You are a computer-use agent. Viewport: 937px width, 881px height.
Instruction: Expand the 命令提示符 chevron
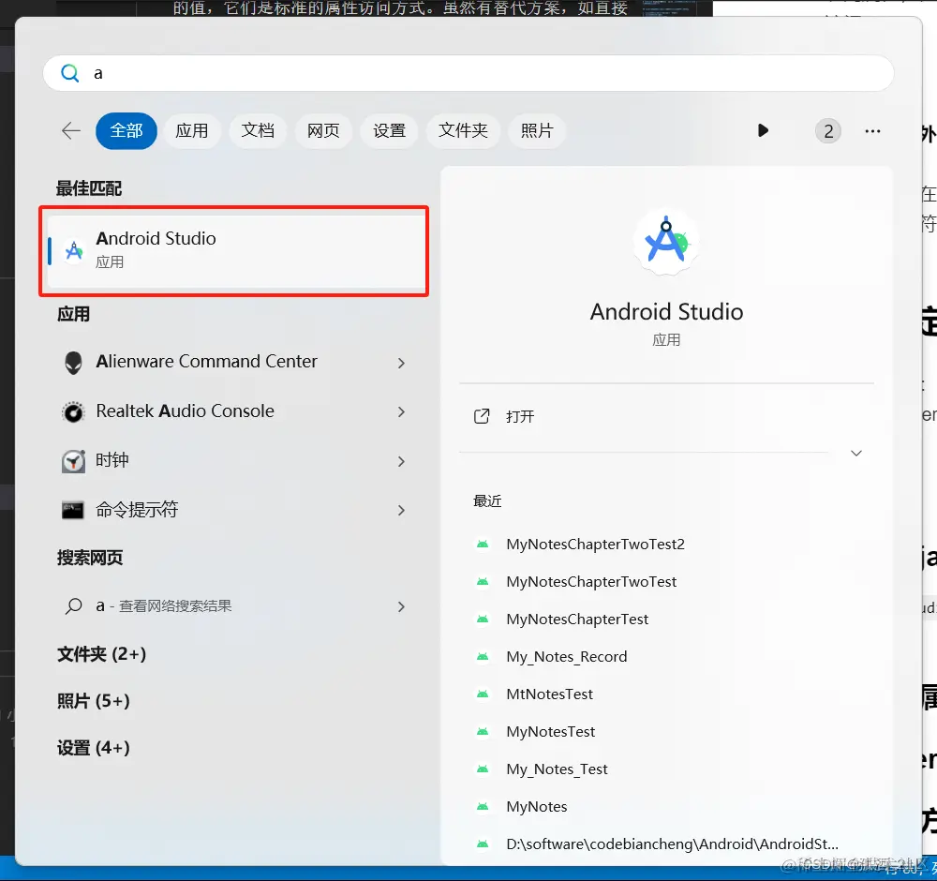tap(402, 511)
